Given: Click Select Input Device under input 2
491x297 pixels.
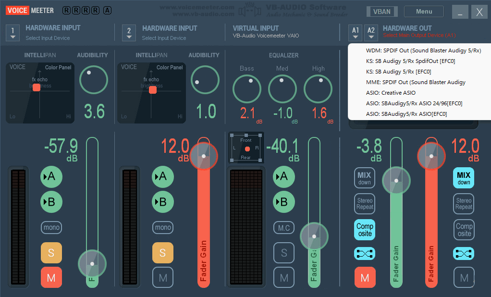Looking at the screenshot, I should pyautogui.click(x=164, y=38).
